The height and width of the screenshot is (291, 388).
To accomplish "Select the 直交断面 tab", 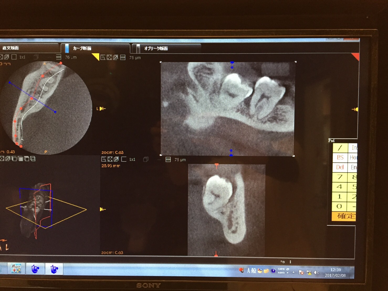I will 11,48.
